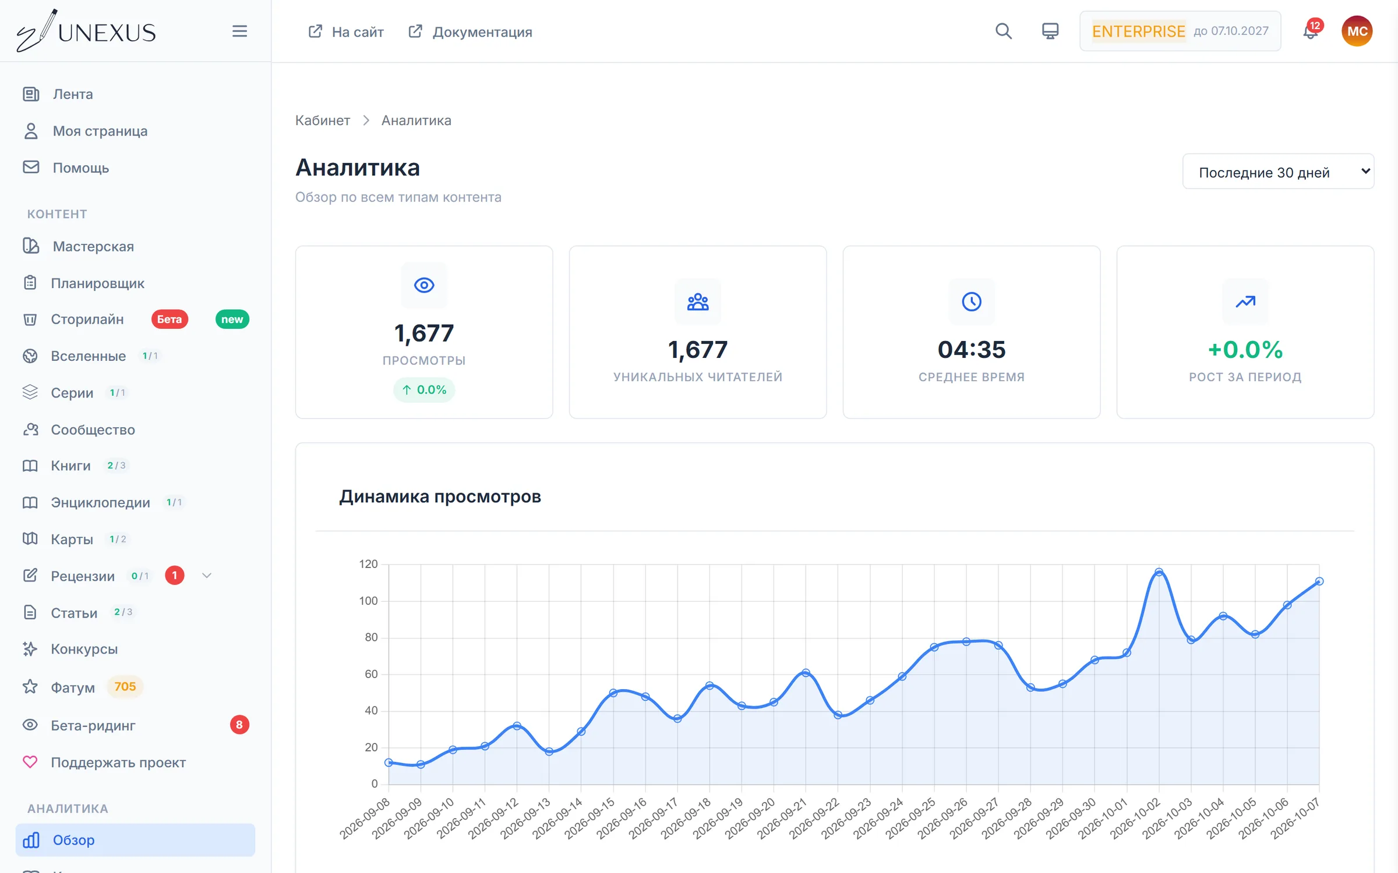Click the Кабинет breadcrumb
The image size is (1398, 873).
pyautogui.click(x=323, y=120)
